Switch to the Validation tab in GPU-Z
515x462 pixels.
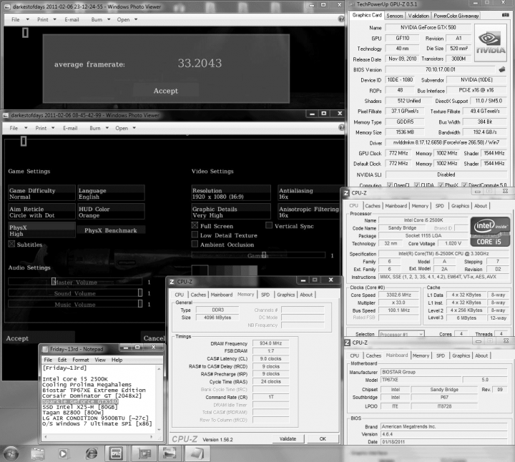point(418,16)
